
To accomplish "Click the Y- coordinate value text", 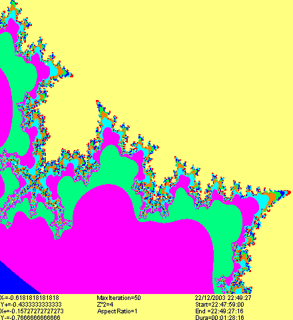I will (30, 317).
